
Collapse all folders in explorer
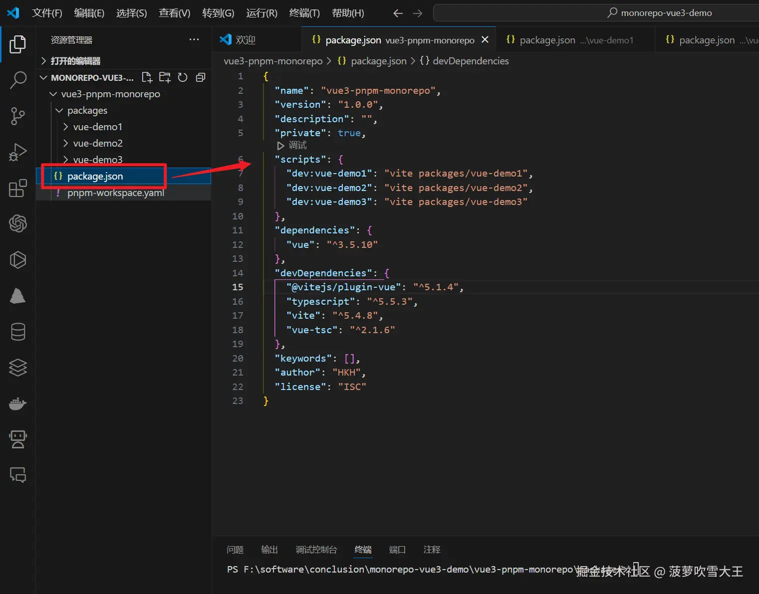pos(201,77)
